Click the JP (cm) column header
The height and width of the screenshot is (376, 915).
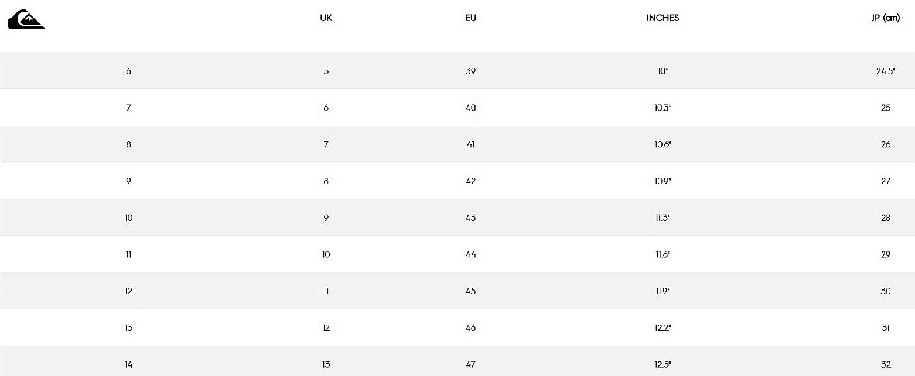[x=885, y=18]
